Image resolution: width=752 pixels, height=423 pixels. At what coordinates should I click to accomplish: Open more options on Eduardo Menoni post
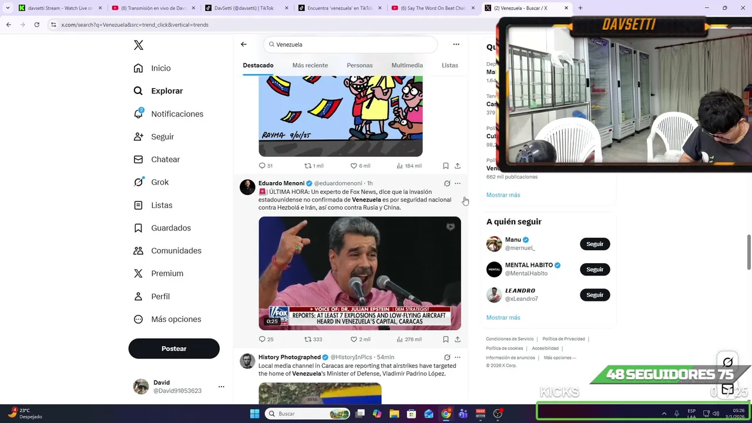458,183
